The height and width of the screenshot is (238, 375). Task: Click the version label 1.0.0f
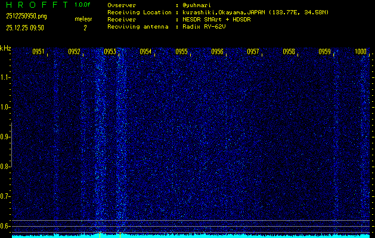pos(82,5)
